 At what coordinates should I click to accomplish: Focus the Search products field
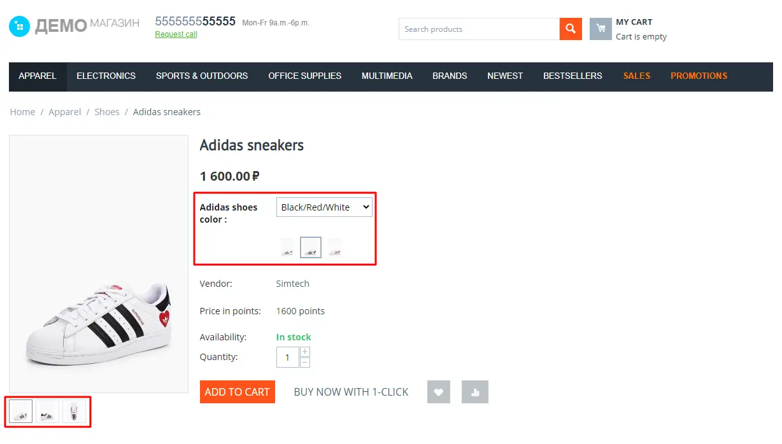pos(479,29)
